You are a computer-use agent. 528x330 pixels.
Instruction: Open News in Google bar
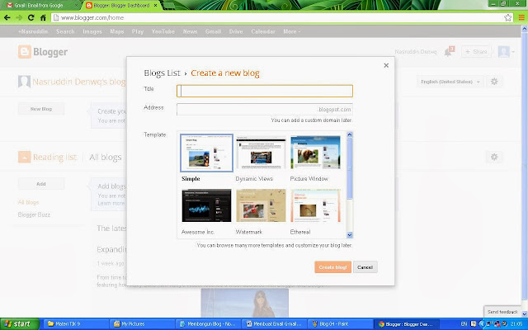pyautogui.click(x=190, y=31)
